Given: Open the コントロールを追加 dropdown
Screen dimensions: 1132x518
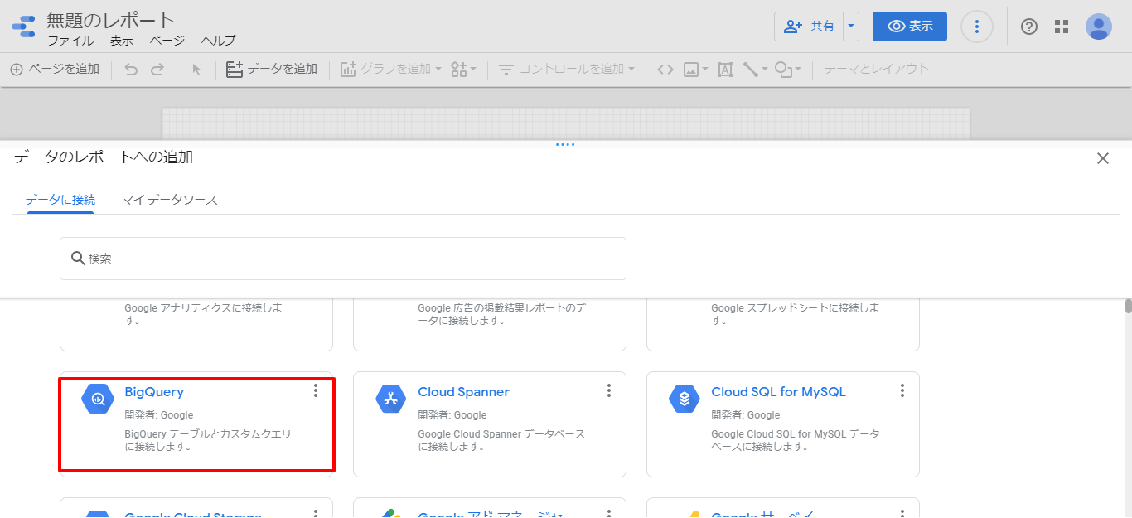Looking at the screenshot, I should tap(566, 70).
